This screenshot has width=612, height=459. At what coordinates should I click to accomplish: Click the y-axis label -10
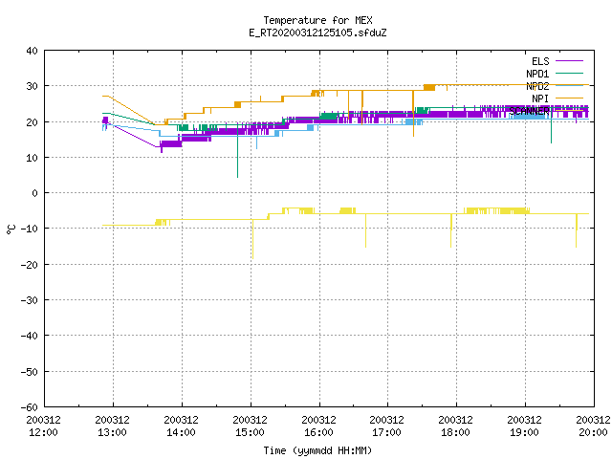29,229
